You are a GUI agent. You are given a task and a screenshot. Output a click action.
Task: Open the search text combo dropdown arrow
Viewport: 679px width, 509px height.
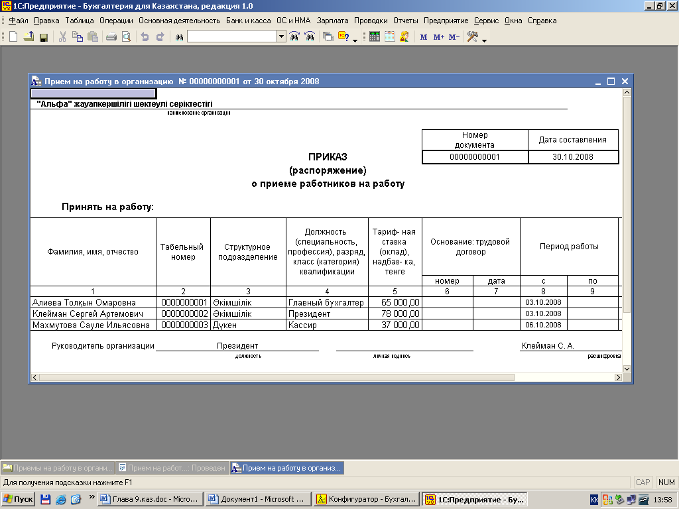tap(281, 36)
